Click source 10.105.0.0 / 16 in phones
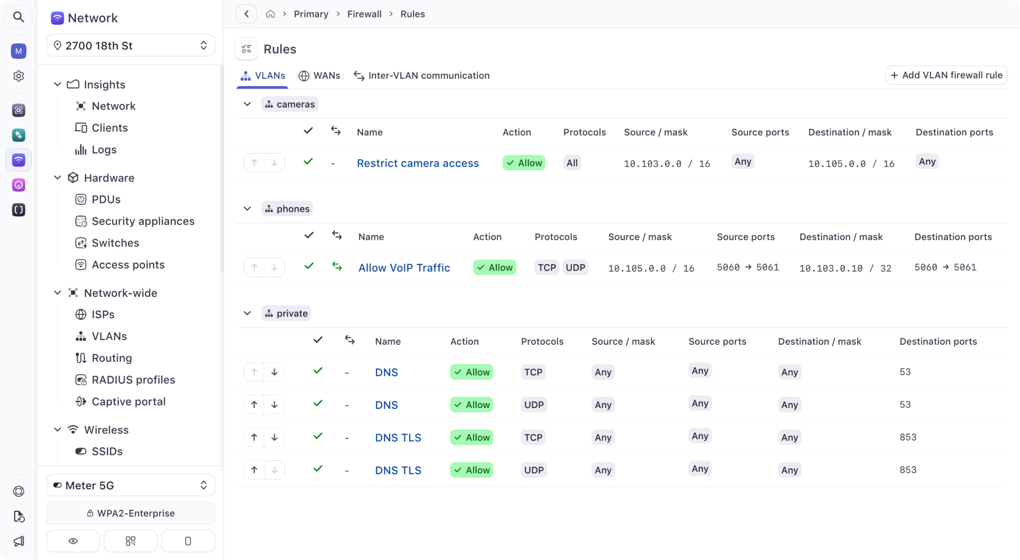Viewport: 1020px width, 560px height. coord(651,269)
